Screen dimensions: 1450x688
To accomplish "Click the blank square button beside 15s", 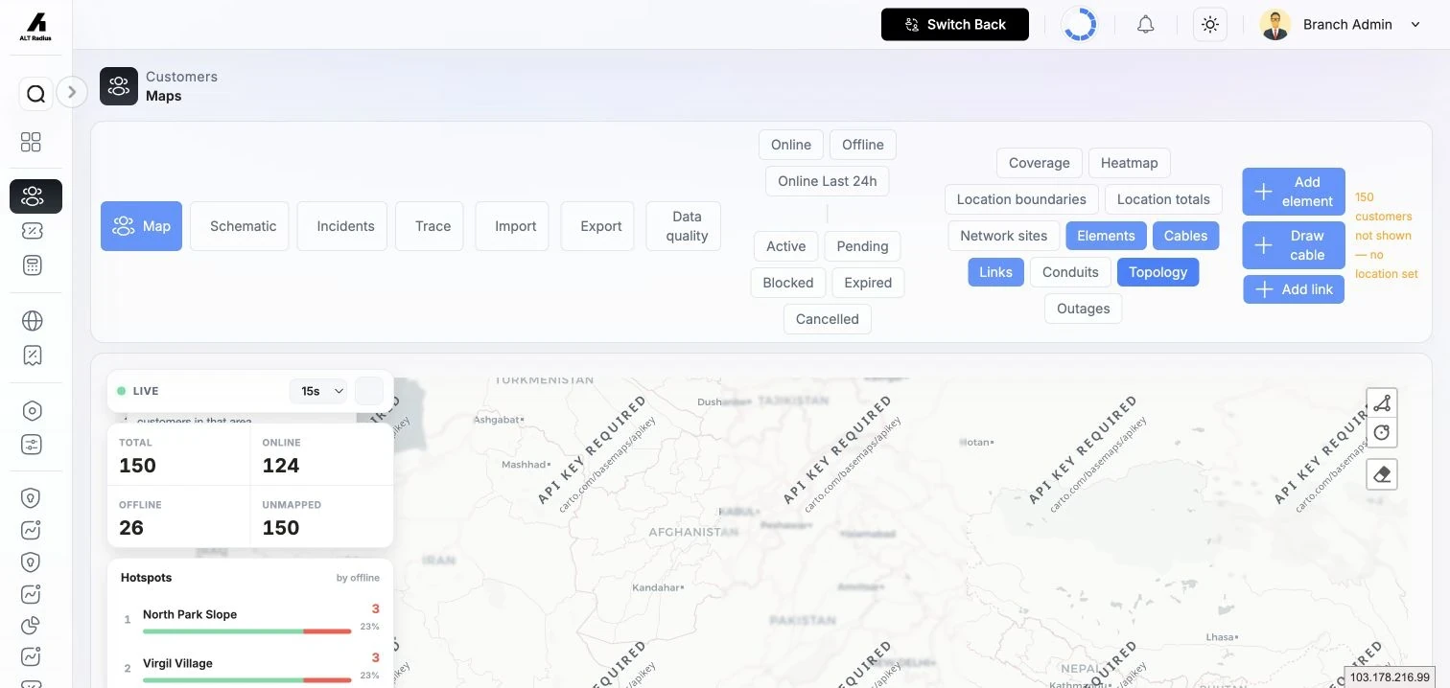I will 369,391.
